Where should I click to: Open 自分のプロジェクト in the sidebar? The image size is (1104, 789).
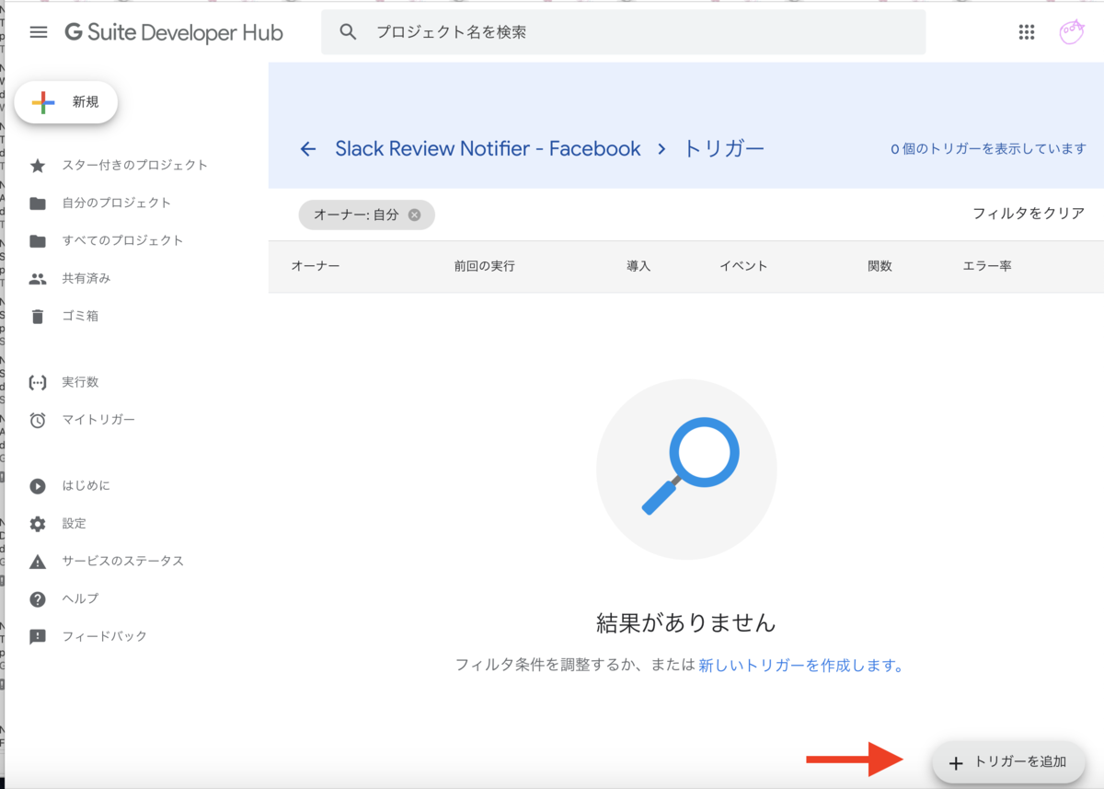[x=117, y=203]
